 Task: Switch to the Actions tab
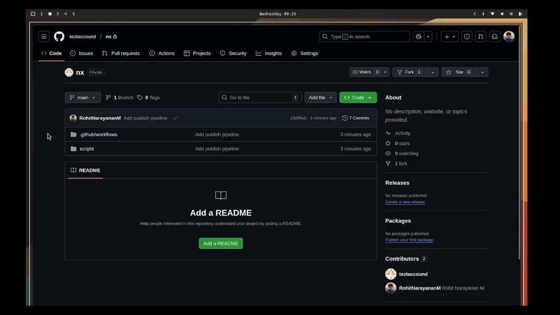pos(162,53)
